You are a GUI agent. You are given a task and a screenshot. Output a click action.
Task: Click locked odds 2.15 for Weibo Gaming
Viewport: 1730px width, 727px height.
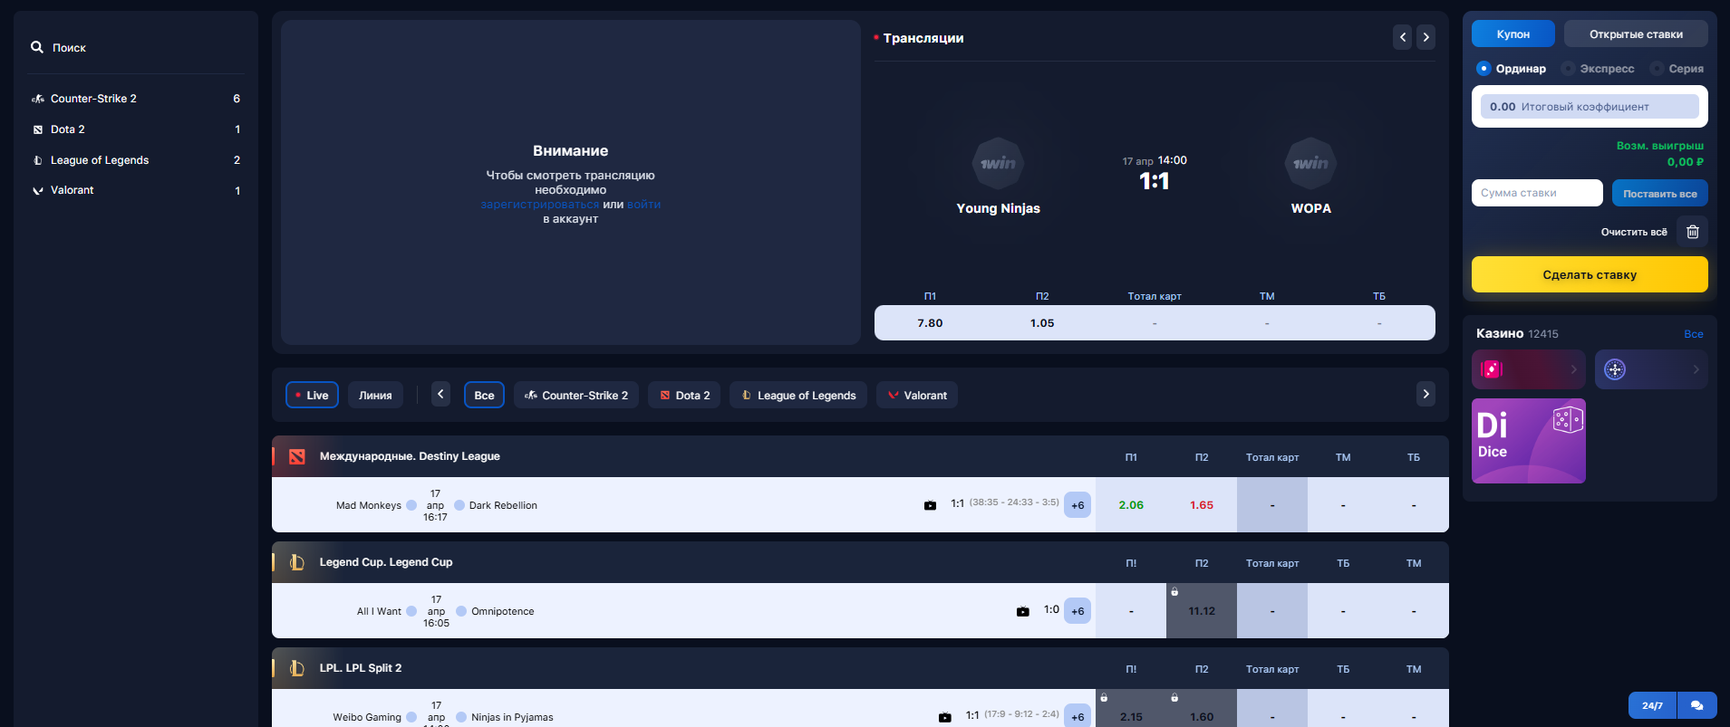click(1131, 709)
